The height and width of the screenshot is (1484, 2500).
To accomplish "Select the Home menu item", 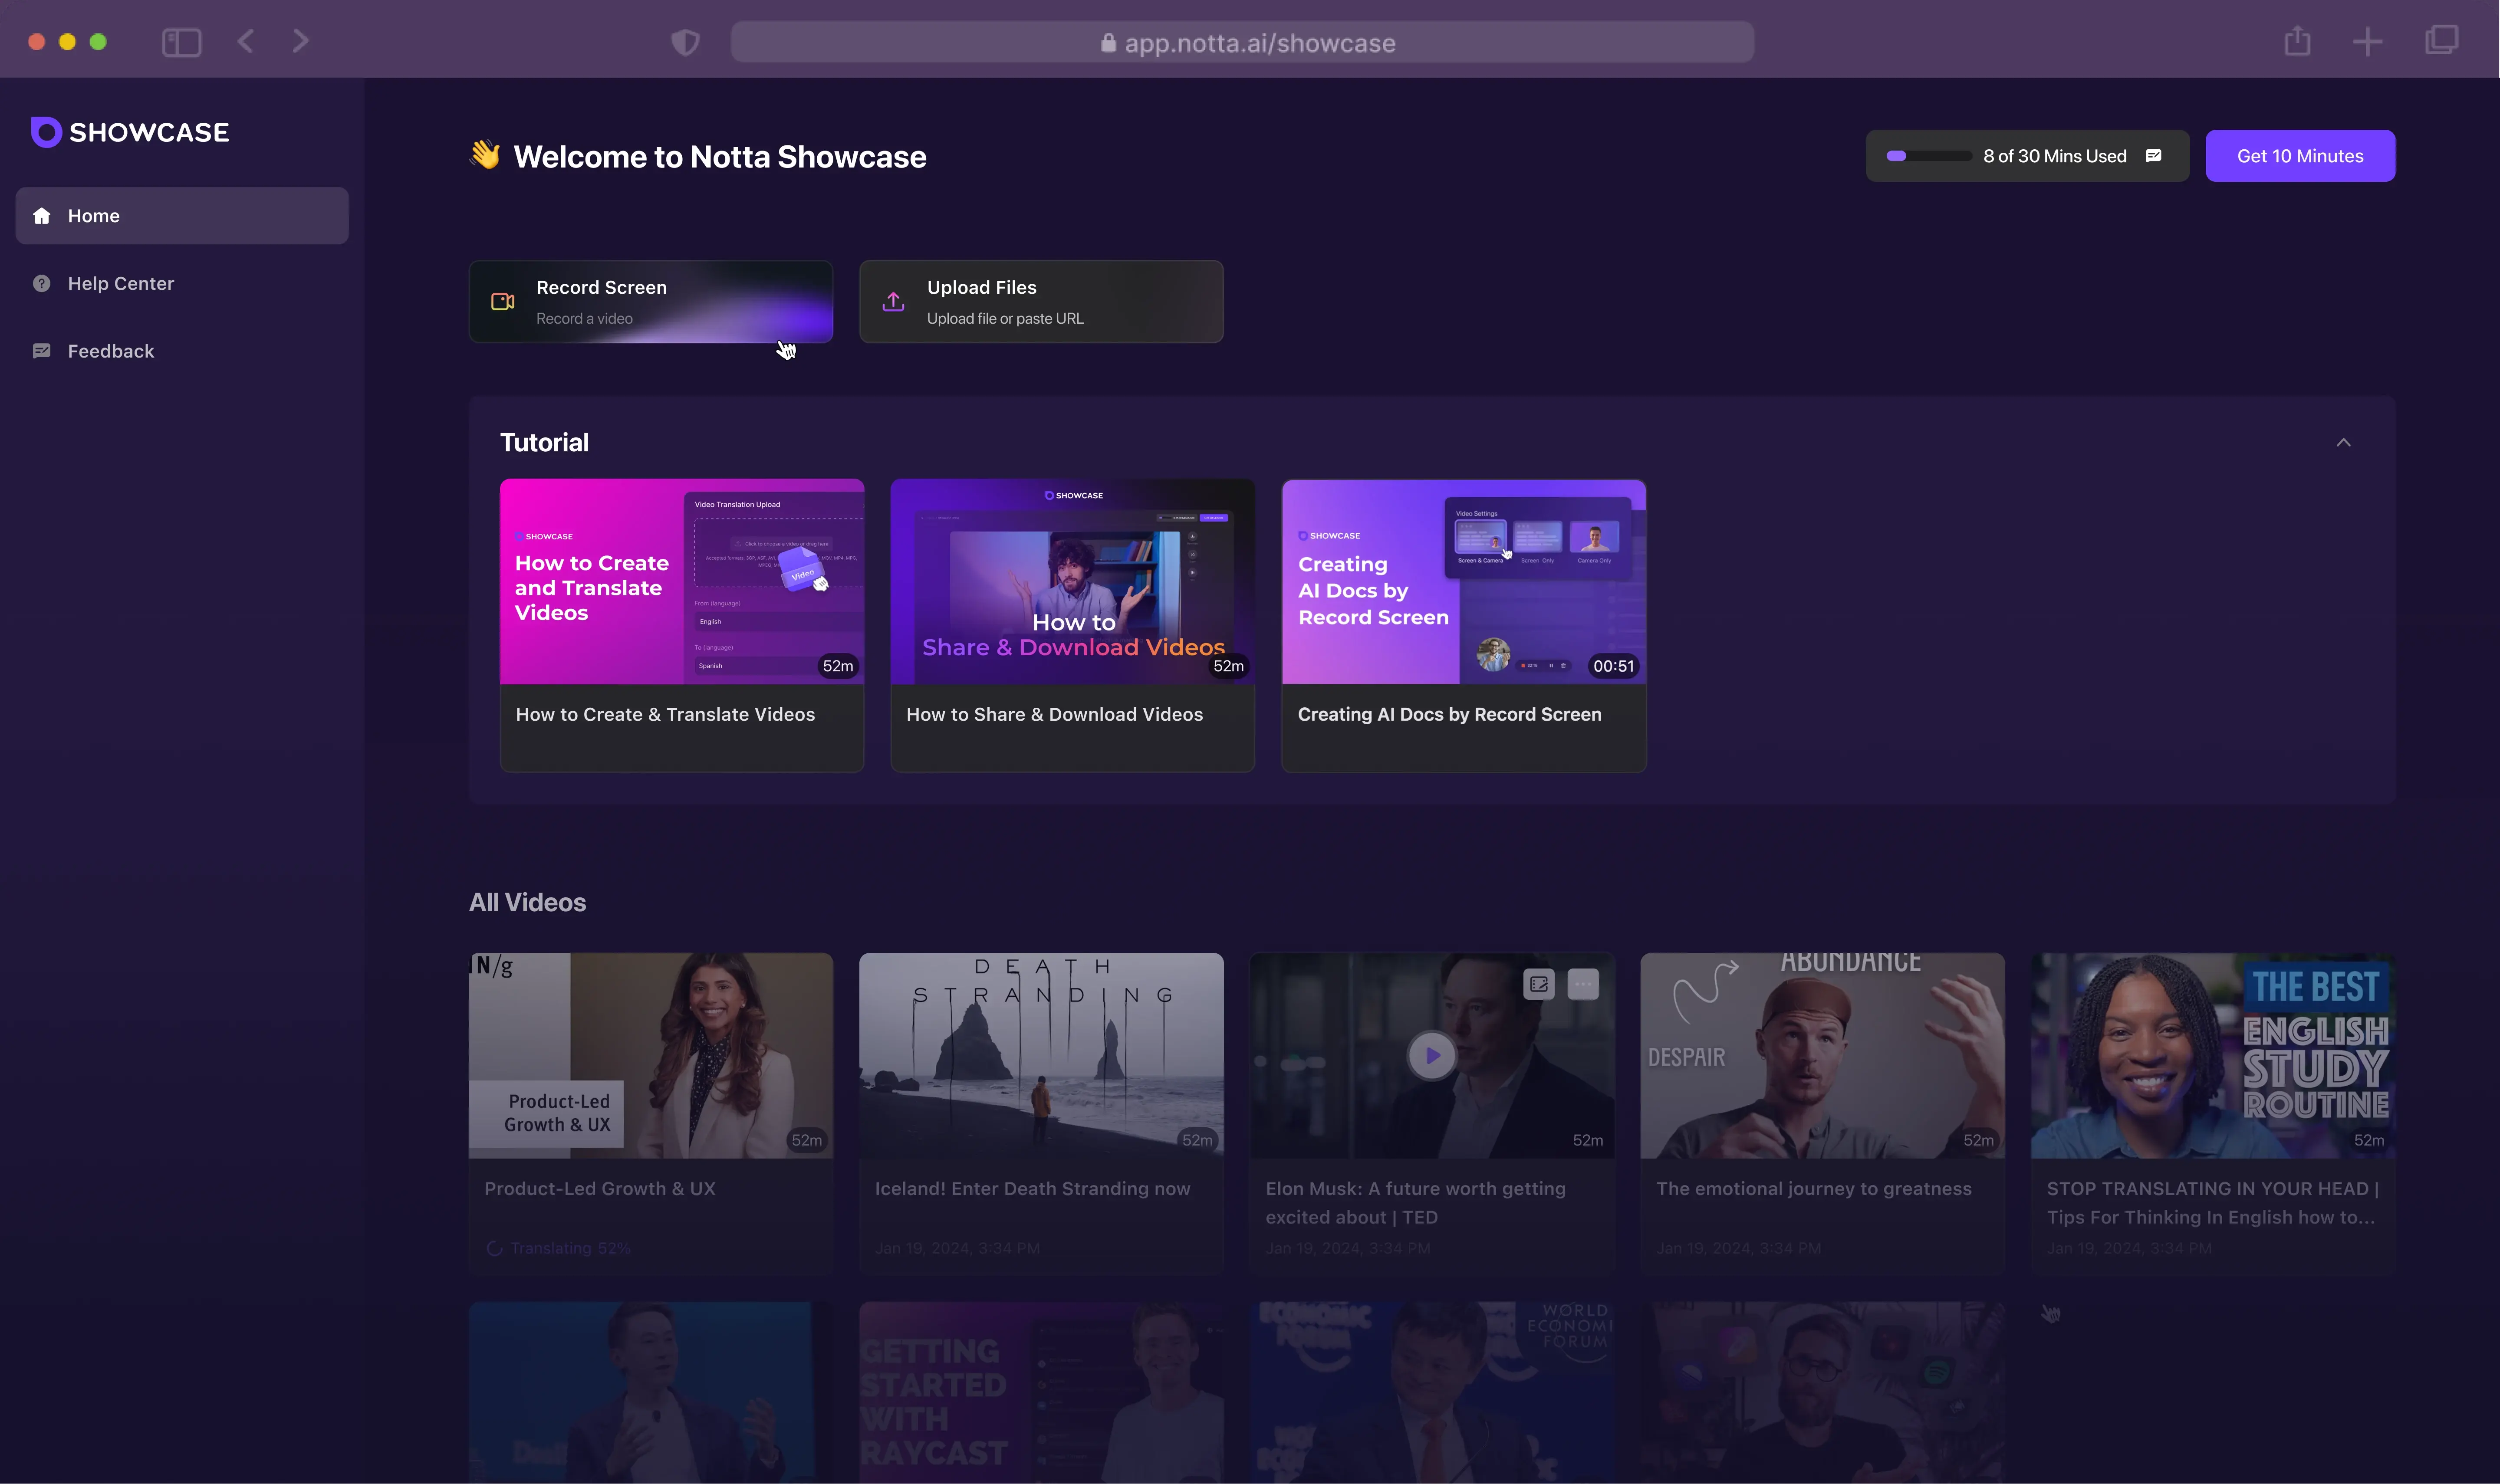I will click(x=182, y=214).
